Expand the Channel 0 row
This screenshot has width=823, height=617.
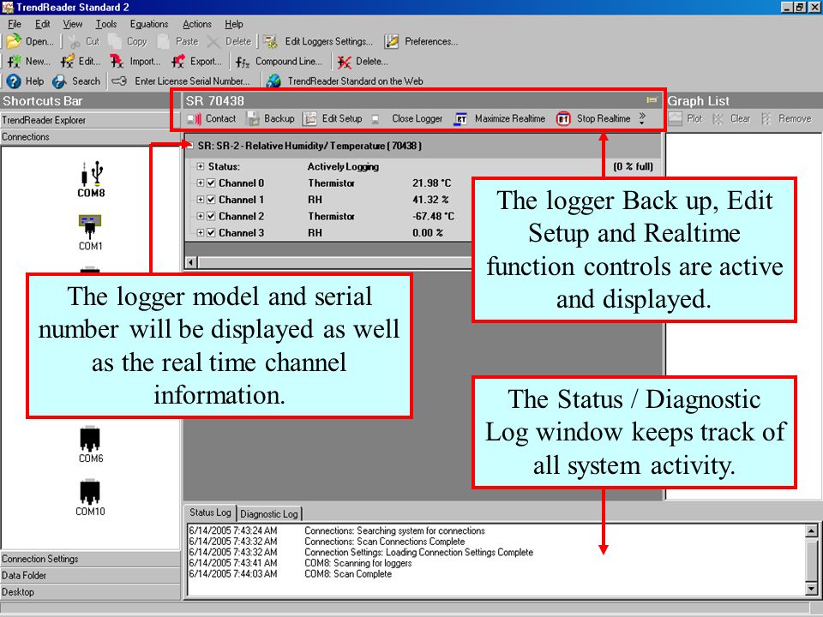[x=200, y=183]
